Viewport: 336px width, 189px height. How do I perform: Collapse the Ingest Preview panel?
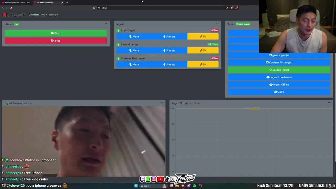(x=162, y=103)
